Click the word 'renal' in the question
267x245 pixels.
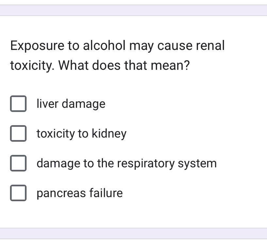coord(210,45)
